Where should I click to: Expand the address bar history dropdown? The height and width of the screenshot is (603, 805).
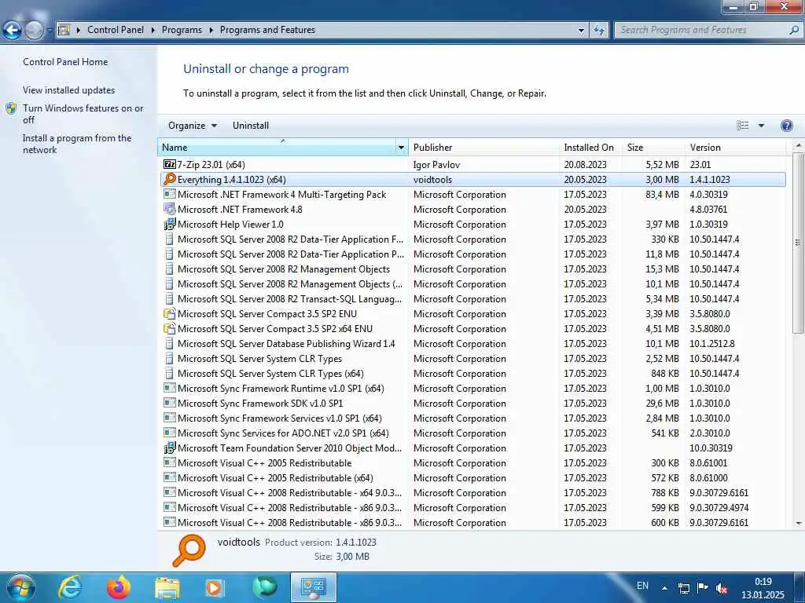pyautogui.click(x=581, y=31)
